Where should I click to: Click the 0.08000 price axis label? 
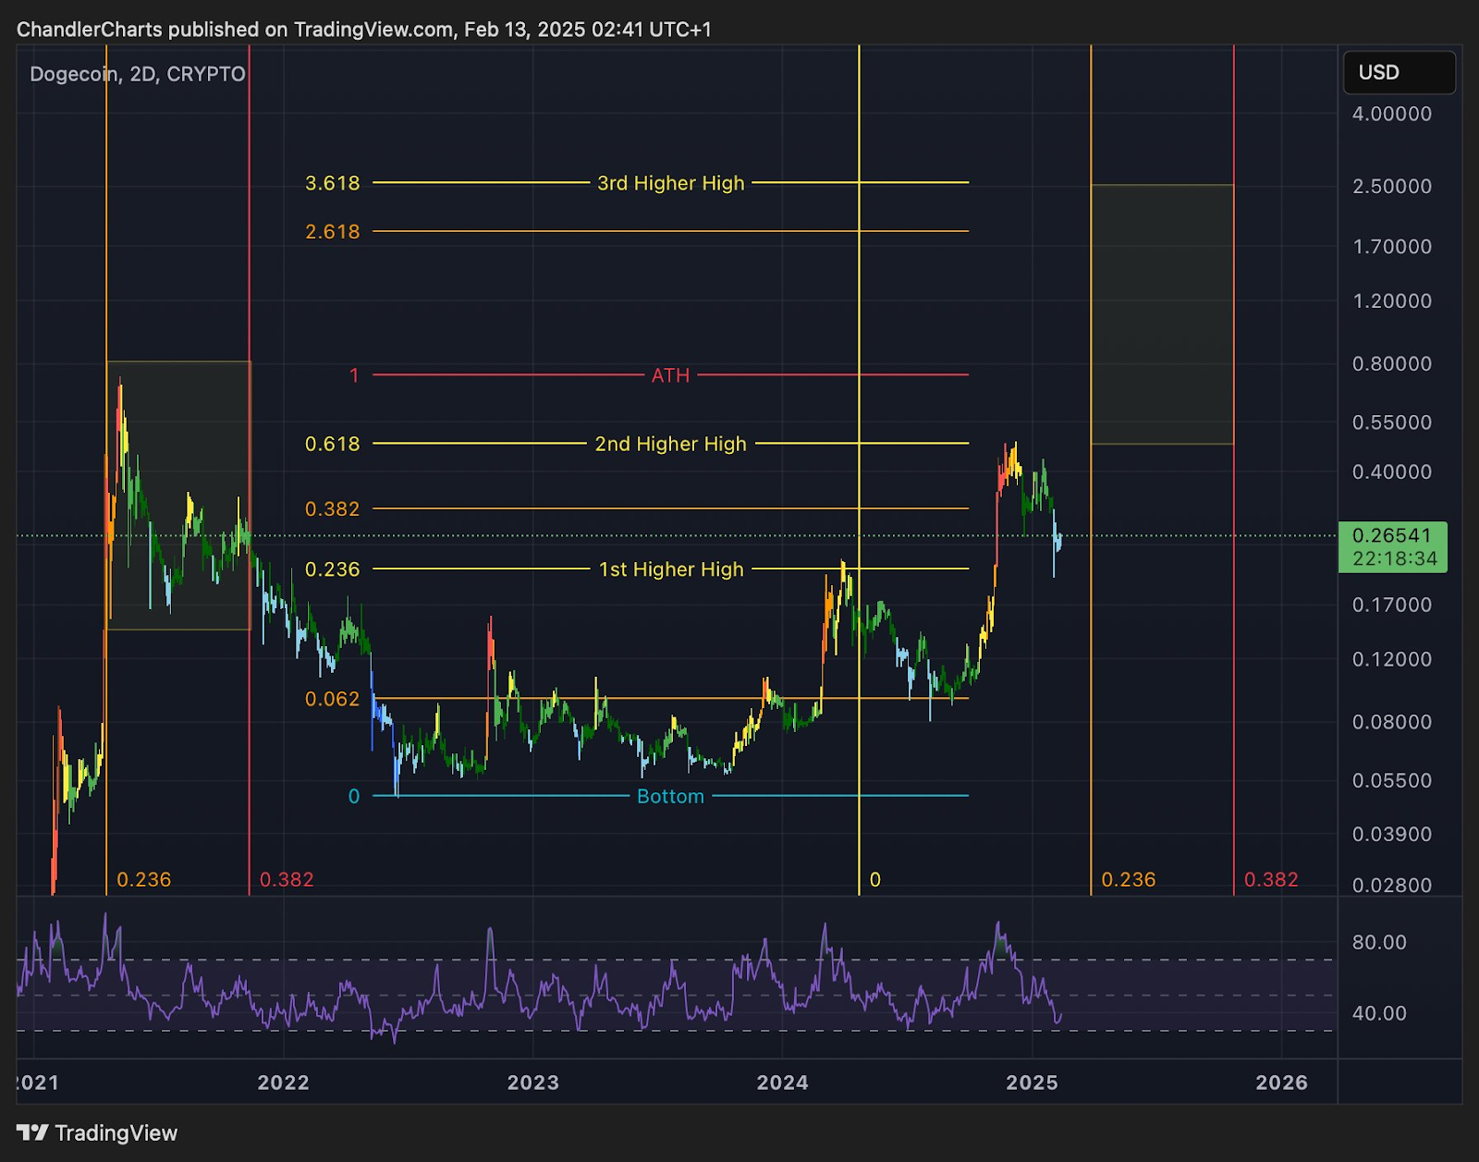[x=1392, y=722]
